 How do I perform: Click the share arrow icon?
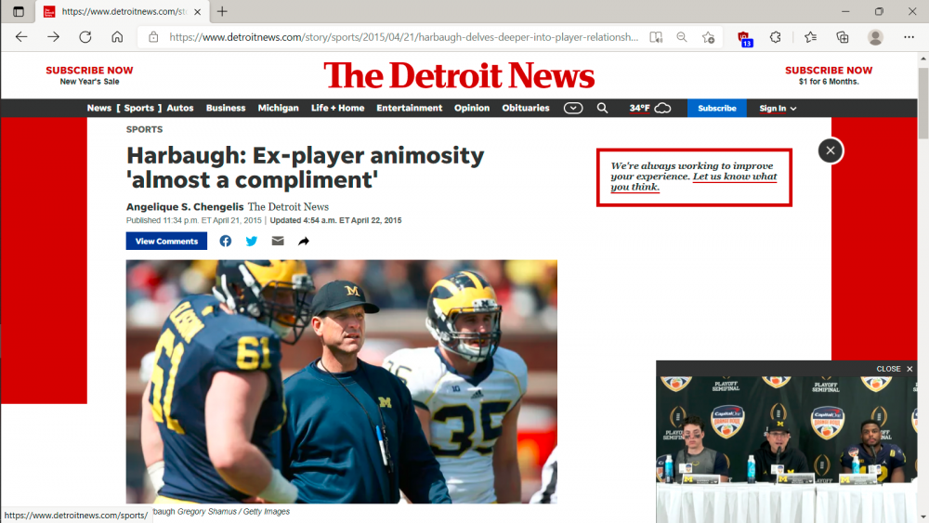point(304,242)
